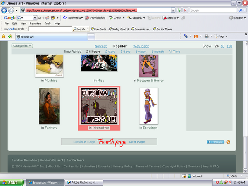Viewport: 248px width, 186px height.
Task: Go back with the browser Back arrow
Action: point(4,10)
